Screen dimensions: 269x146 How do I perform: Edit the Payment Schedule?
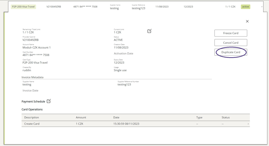coord(49,101)
